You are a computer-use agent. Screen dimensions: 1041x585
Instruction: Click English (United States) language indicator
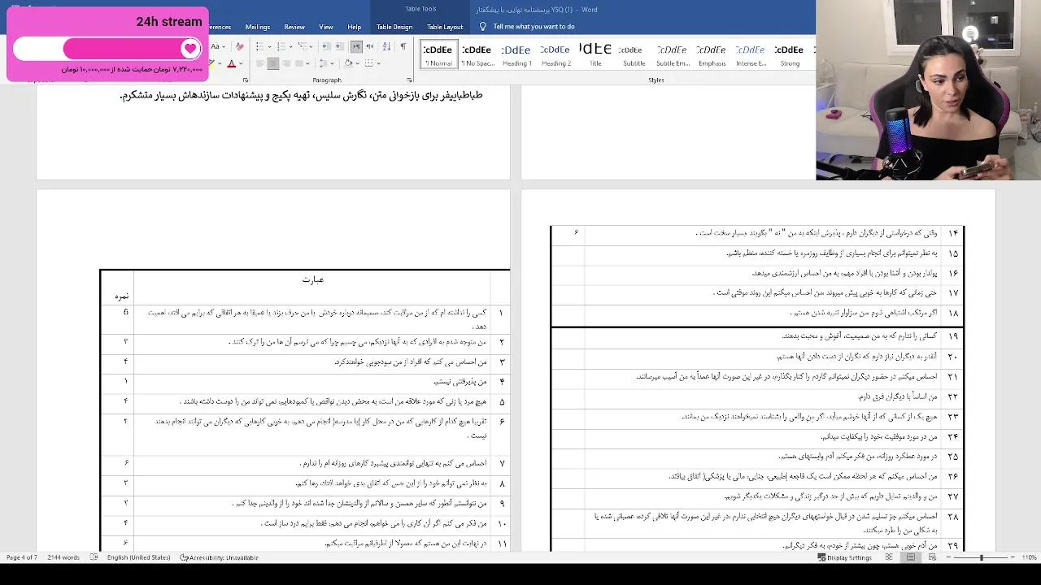[x=138, y=557]
